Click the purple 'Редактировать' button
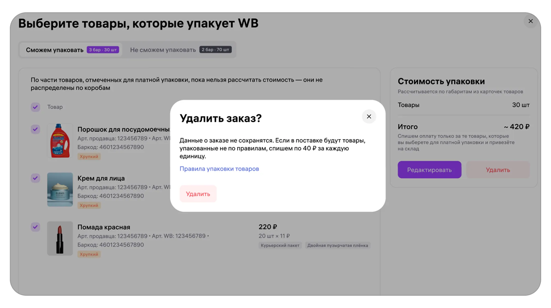The height and width of the screenshot is (308, 551). click(x=429, y=170)
